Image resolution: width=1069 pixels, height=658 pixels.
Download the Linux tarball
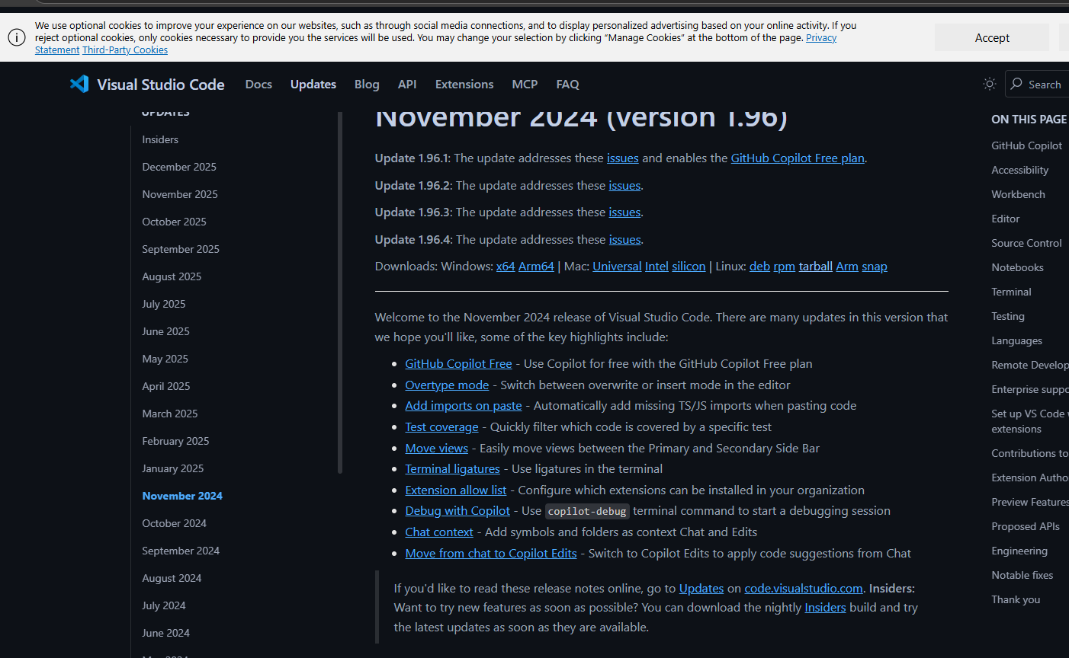816,267
